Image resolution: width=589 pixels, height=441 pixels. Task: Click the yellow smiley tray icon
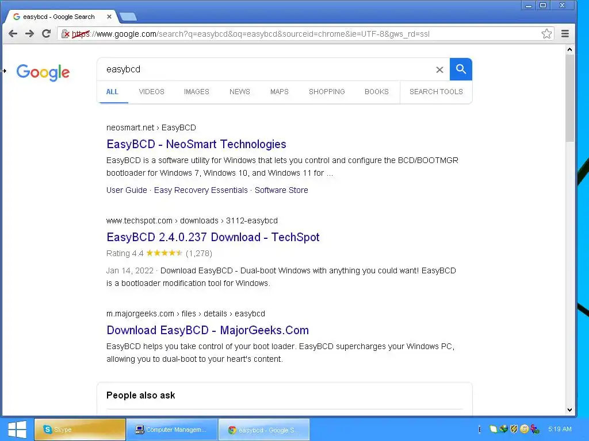click(525, 429)
